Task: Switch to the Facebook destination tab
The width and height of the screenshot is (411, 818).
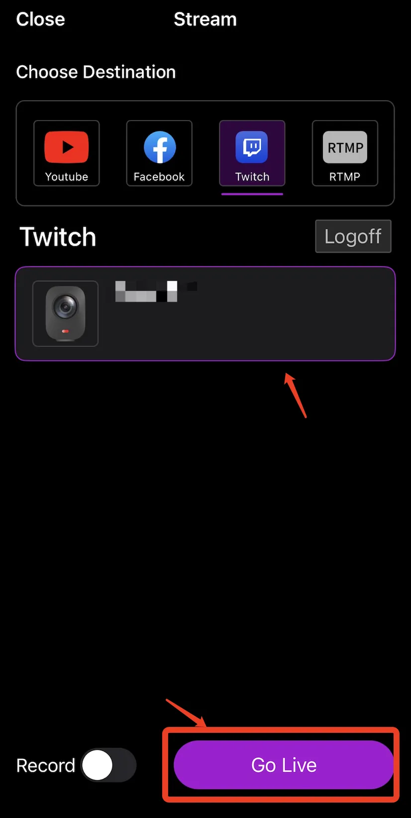Action: (159, 153)
